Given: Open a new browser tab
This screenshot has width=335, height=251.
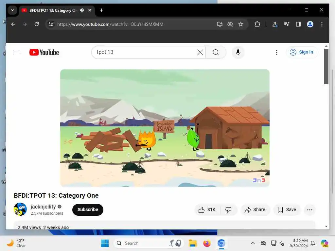Looking at the screenshot, I should [x=101, y=10].
